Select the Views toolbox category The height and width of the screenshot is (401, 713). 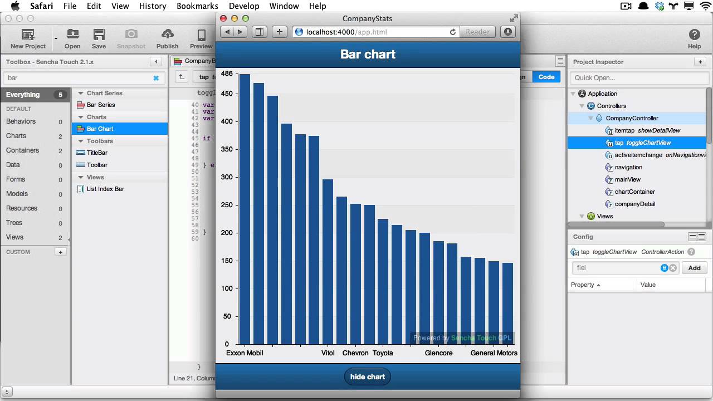[36, 237]
